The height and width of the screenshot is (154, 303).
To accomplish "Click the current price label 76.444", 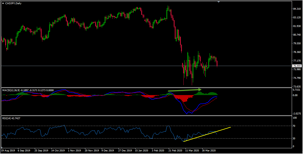I will pos(297,66).
